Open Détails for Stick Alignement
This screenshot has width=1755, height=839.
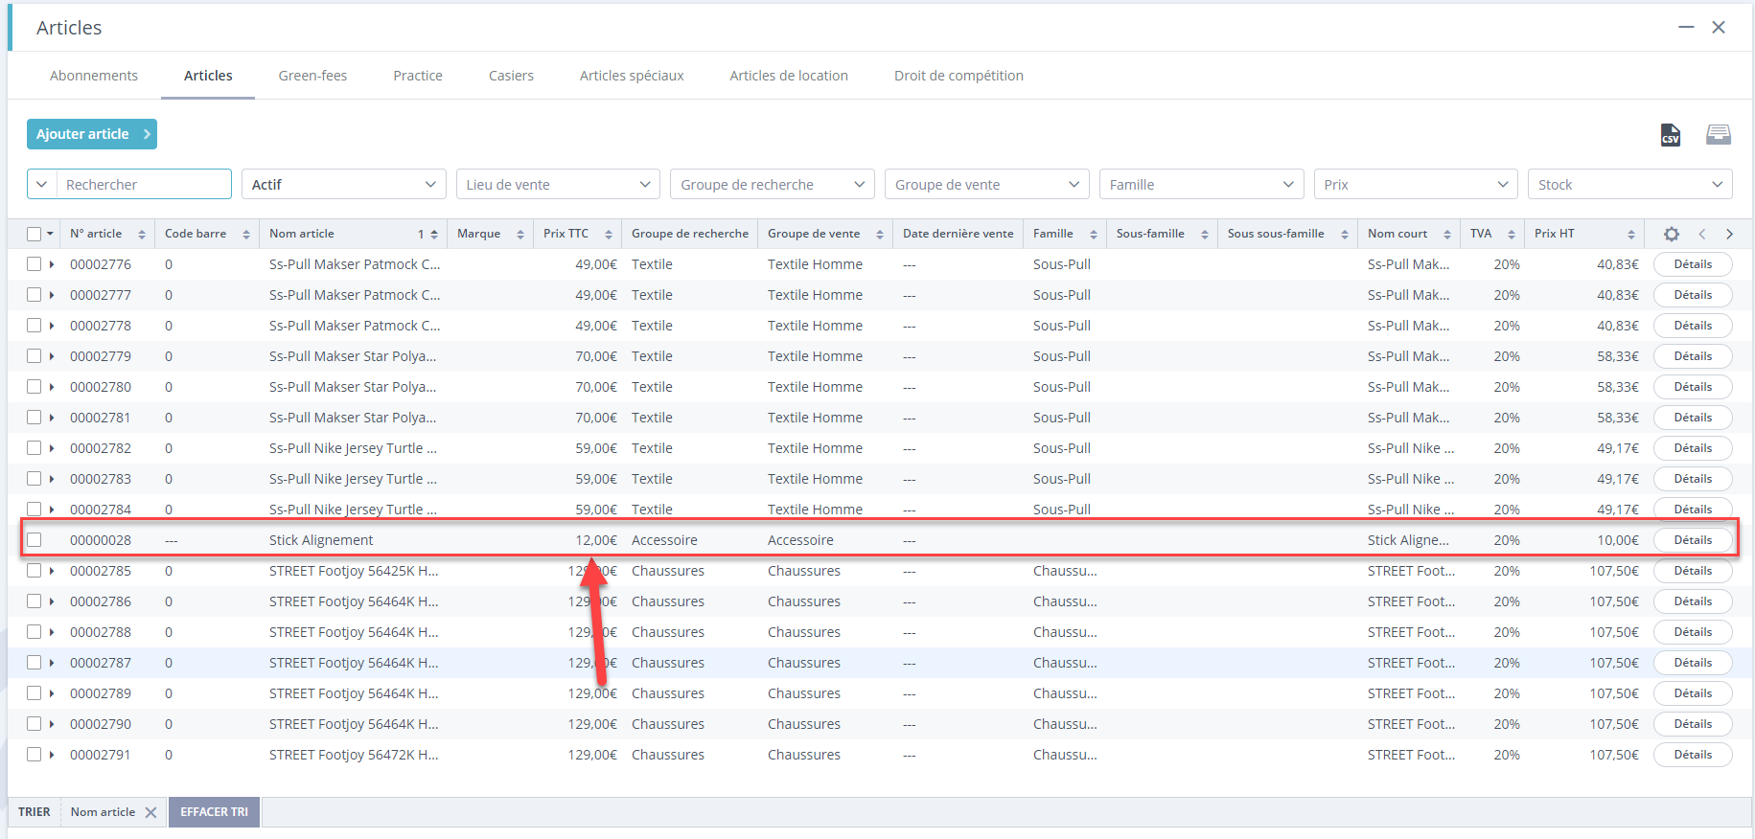(x=1693, y=540)
